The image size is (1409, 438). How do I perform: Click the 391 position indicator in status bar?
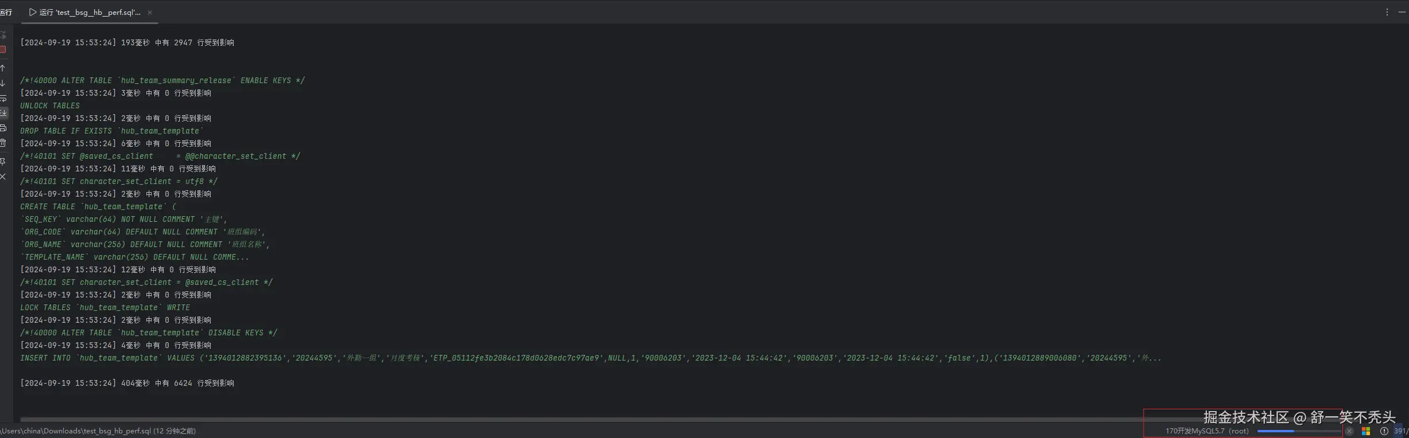(x=1402, y=431)
